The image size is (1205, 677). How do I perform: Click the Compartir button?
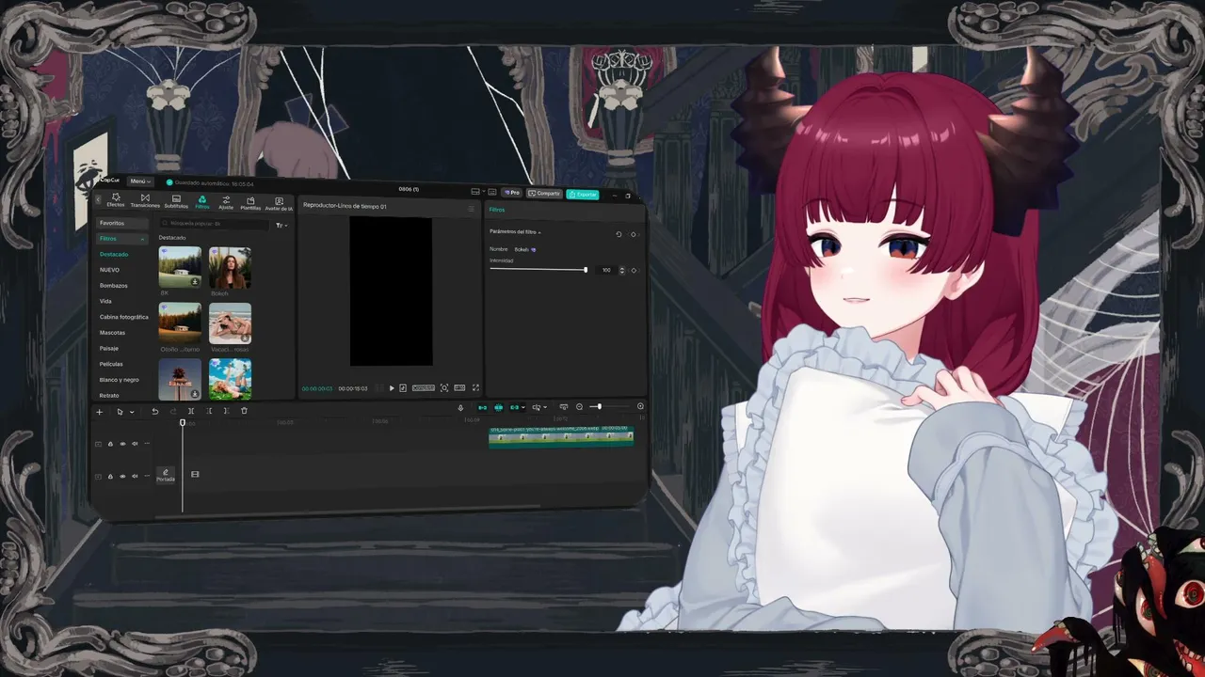(544, 194)
